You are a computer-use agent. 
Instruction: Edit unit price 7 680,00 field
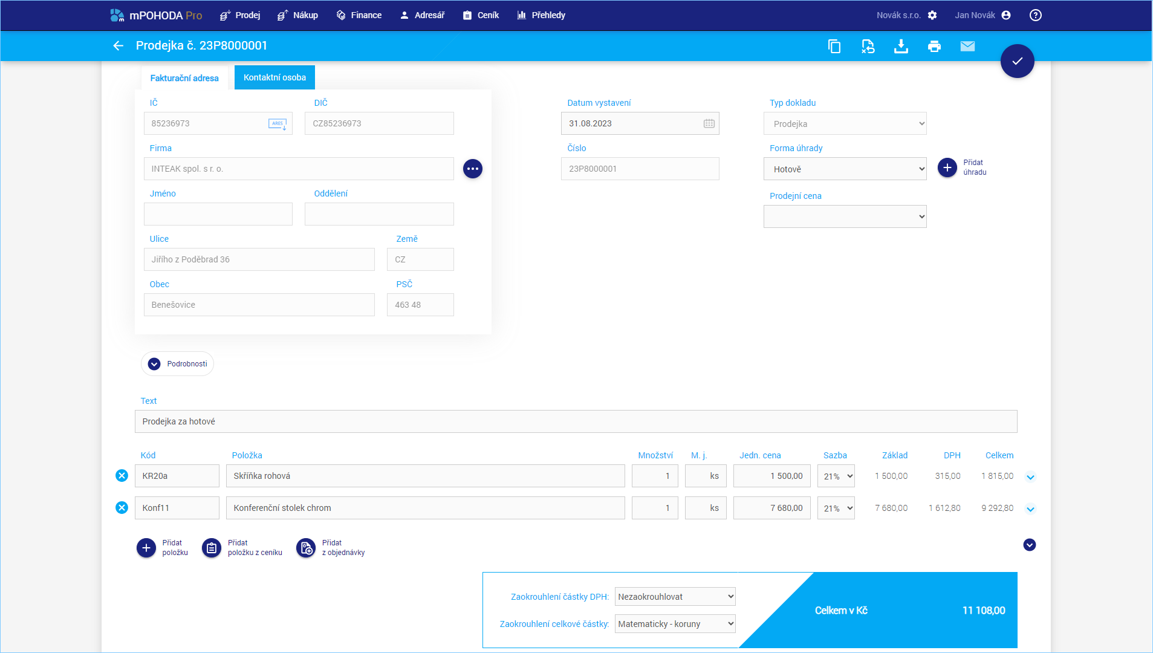[x=771, y=508]
